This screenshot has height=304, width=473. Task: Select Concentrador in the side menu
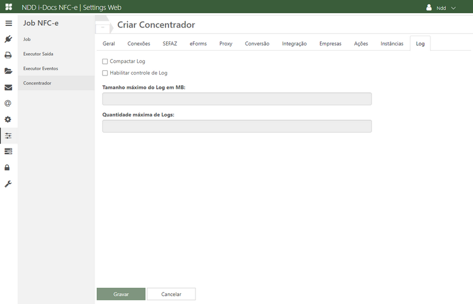tap(56, 83)
